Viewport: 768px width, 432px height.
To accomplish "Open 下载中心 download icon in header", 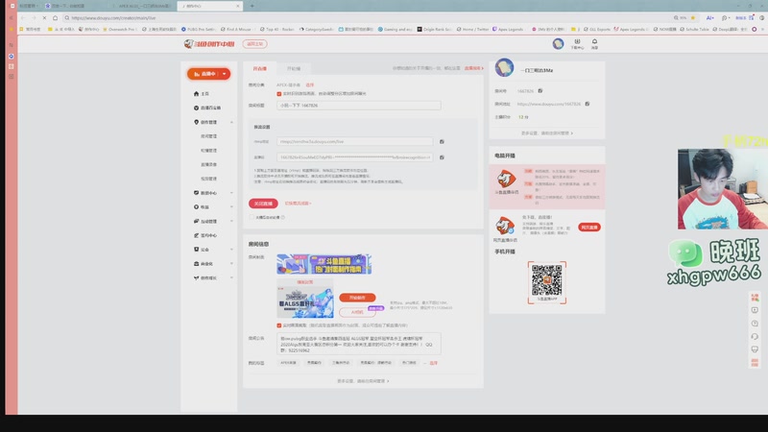I will [577, 44].
